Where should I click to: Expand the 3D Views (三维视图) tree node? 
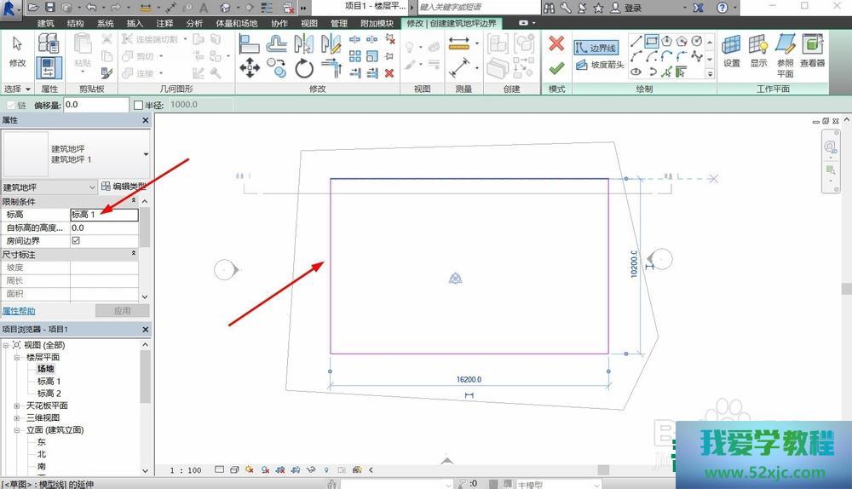18,418
